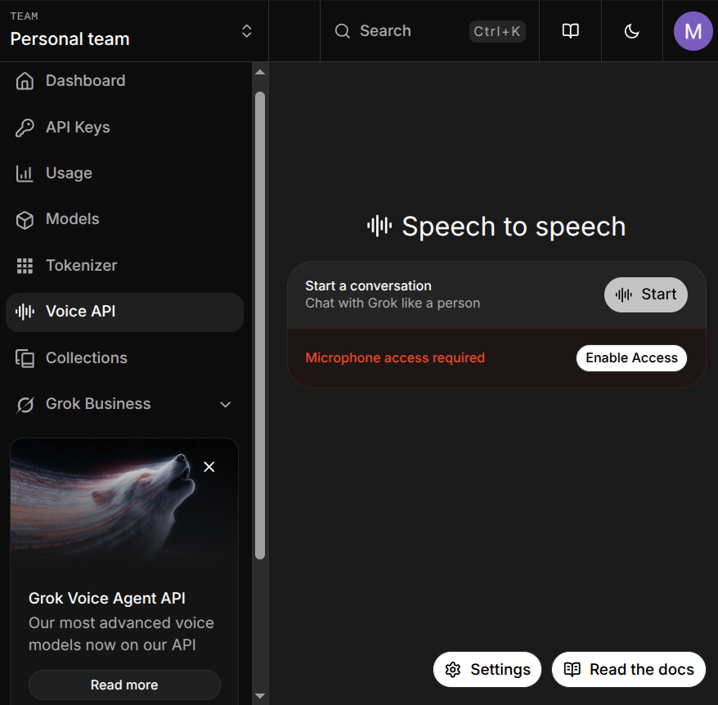This screenshot has width=718, height=705.
Task: Go to the Dashboard
Action: pos(85,80)
